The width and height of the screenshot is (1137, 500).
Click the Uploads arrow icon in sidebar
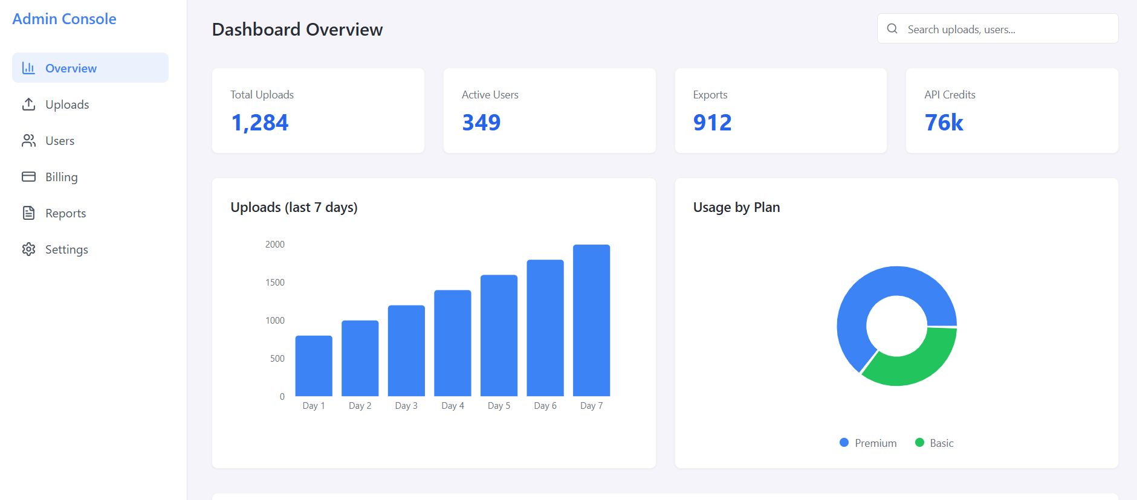click(28, 104)
